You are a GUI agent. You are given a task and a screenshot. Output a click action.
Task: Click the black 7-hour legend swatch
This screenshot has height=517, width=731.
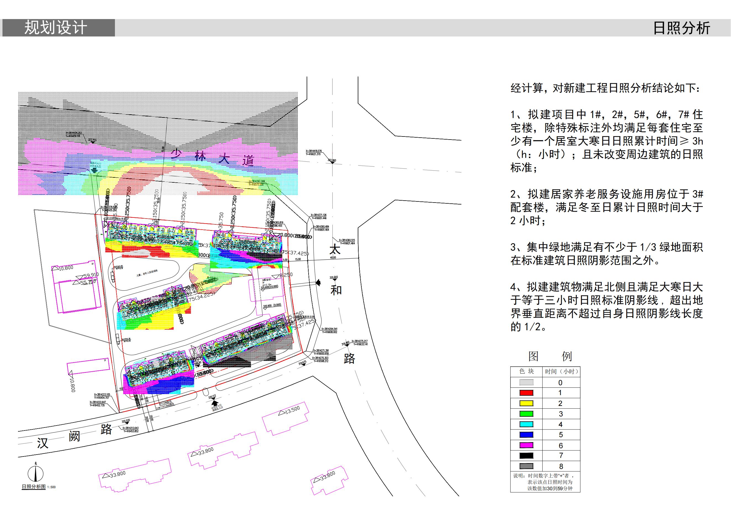[x=526, y=456]
